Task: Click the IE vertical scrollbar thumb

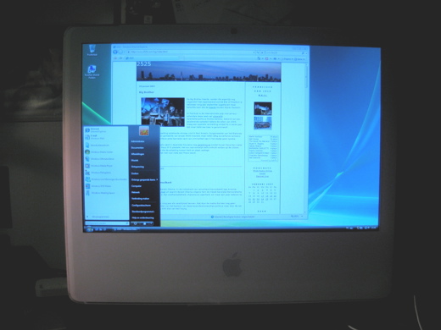Action: click(306, 78)
